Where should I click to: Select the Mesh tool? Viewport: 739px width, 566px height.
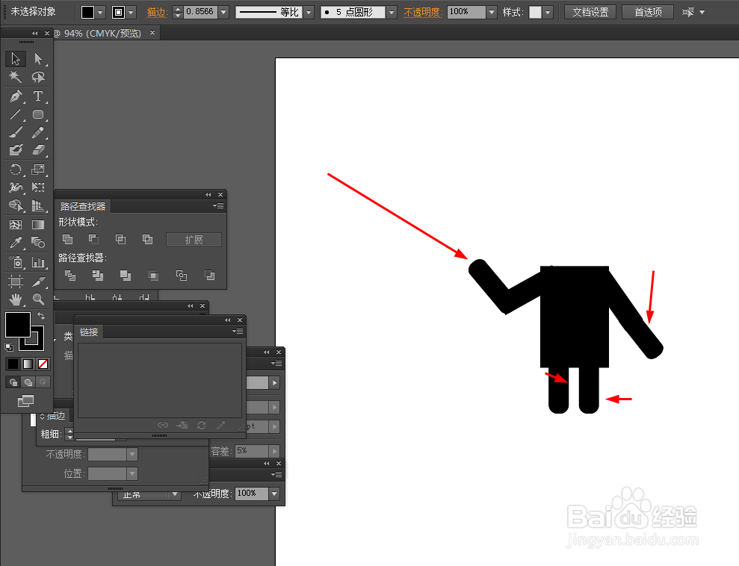[16, 225]
